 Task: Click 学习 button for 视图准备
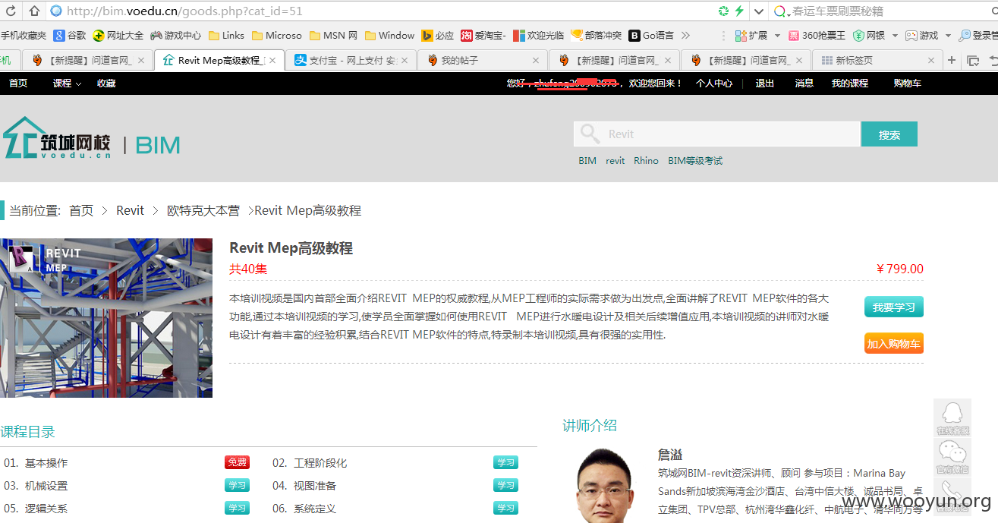click(x=505, y=485)
